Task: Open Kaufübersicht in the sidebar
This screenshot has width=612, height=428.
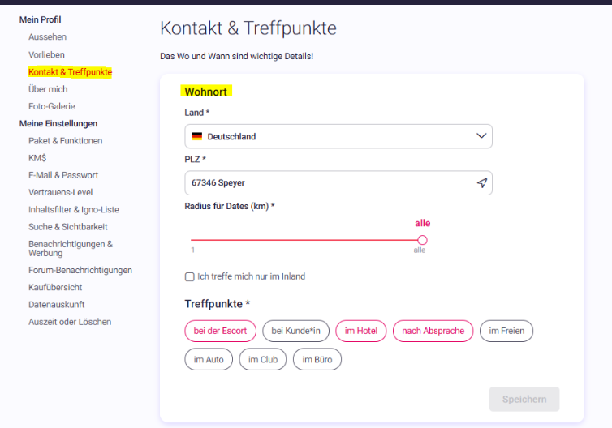Action: click(55, 287)
